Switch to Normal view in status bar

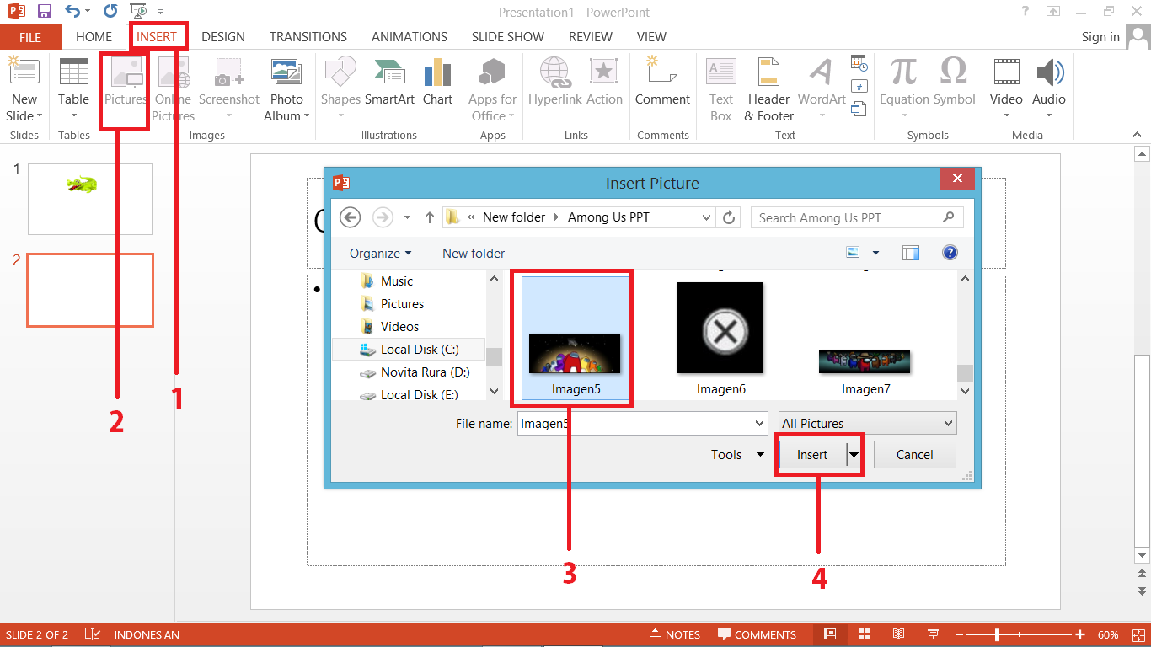point(830,634)
